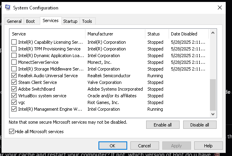This screenshot has width=232, height=156.
Task: Click the Oracle and/or its affiliates cell
Action: pos(112,96)
